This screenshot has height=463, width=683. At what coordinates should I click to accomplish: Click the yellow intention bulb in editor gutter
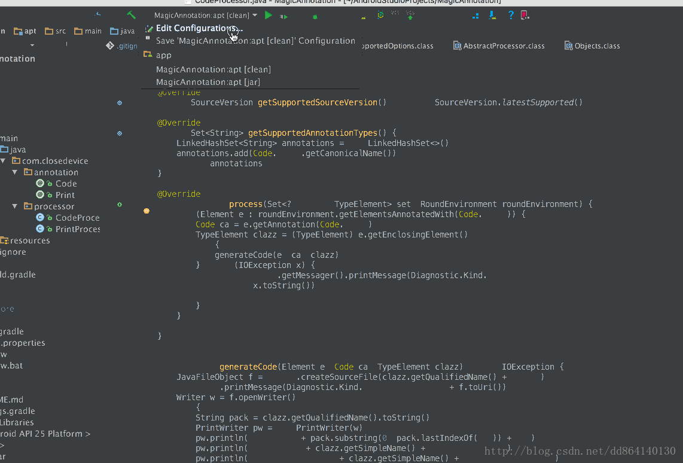[147, 211]
